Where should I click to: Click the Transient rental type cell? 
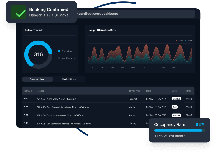pyautogui.click(x=133, y=99)
